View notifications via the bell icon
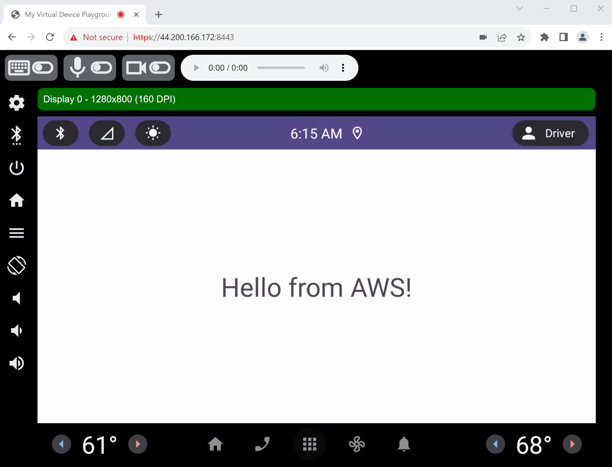 tap(403, 444)
